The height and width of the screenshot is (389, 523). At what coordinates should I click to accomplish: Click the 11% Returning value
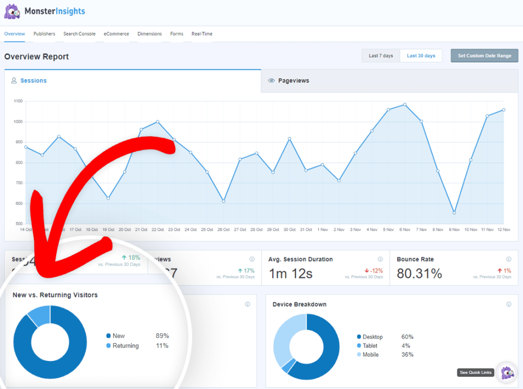pyautogui.click(x=162, y=346)
